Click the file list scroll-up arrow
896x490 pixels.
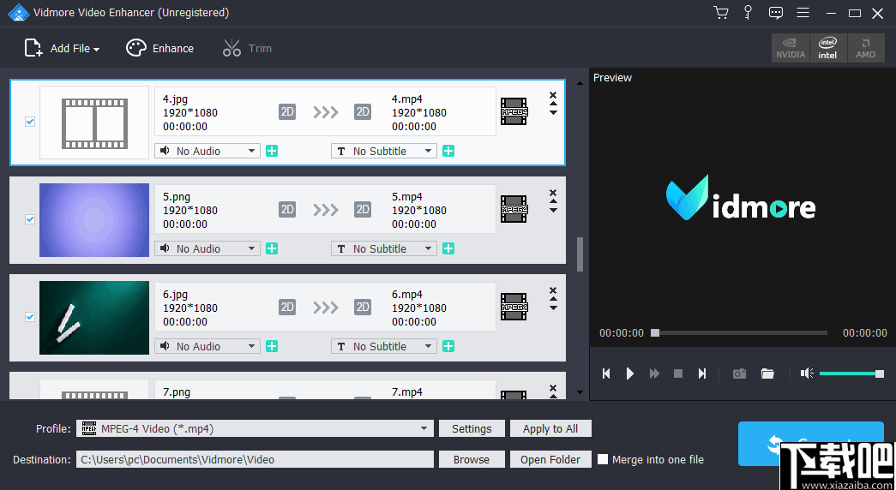click(580, 83)
